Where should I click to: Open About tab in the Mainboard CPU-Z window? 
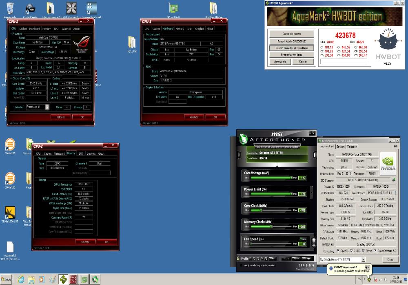[x=210, y=28]
